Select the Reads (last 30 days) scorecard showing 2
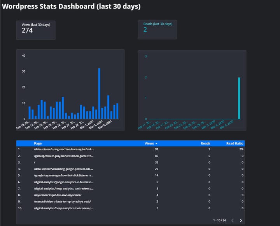Viewport: 280px width, 226px height. pyautogui.click(x=157, y=29)
